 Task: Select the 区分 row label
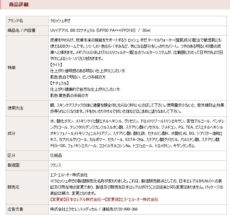click(x=11, y=155)
